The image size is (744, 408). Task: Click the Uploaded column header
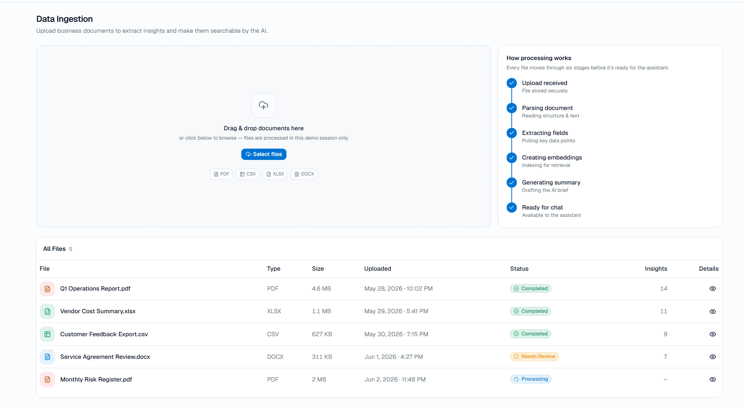pyautogui.click(x=378, y=269)
